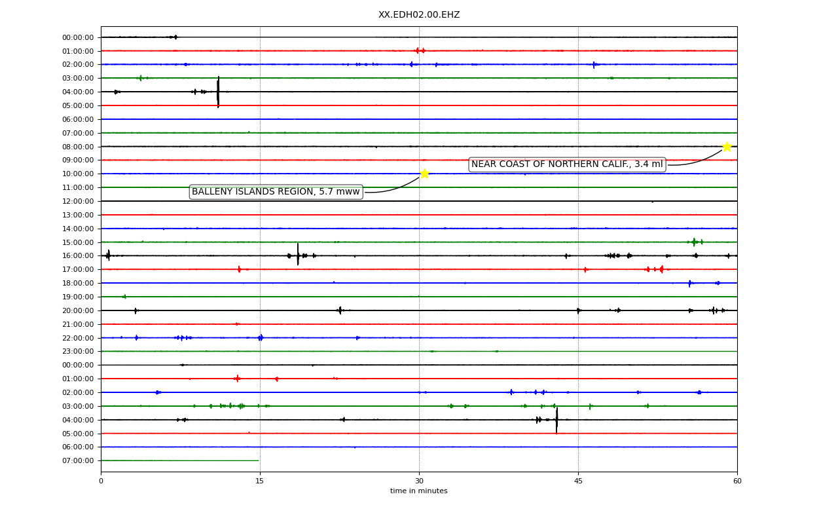Image resolution: width=838 pixels, height=524 pixels.
Task: Click the large black spike on the first 04:00:00 trace
Action: point(218,92)
